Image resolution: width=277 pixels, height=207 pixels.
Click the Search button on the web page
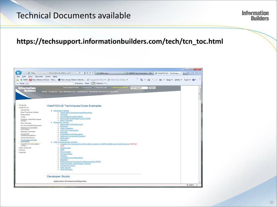point(152,88)
